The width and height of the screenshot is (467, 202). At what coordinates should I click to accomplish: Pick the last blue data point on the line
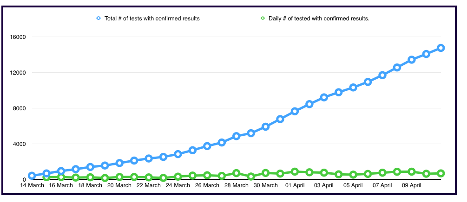point(441,48)
